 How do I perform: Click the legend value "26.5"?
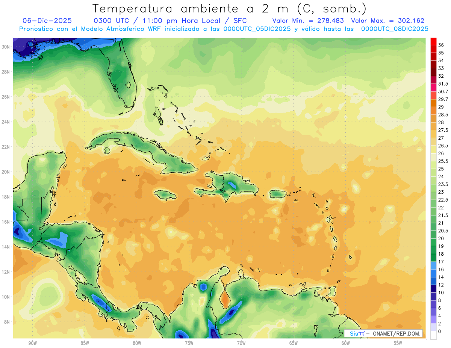tap(443, 146)
